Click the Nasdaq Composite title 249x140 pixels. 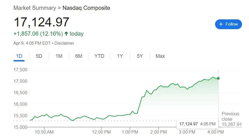point(86,8)
